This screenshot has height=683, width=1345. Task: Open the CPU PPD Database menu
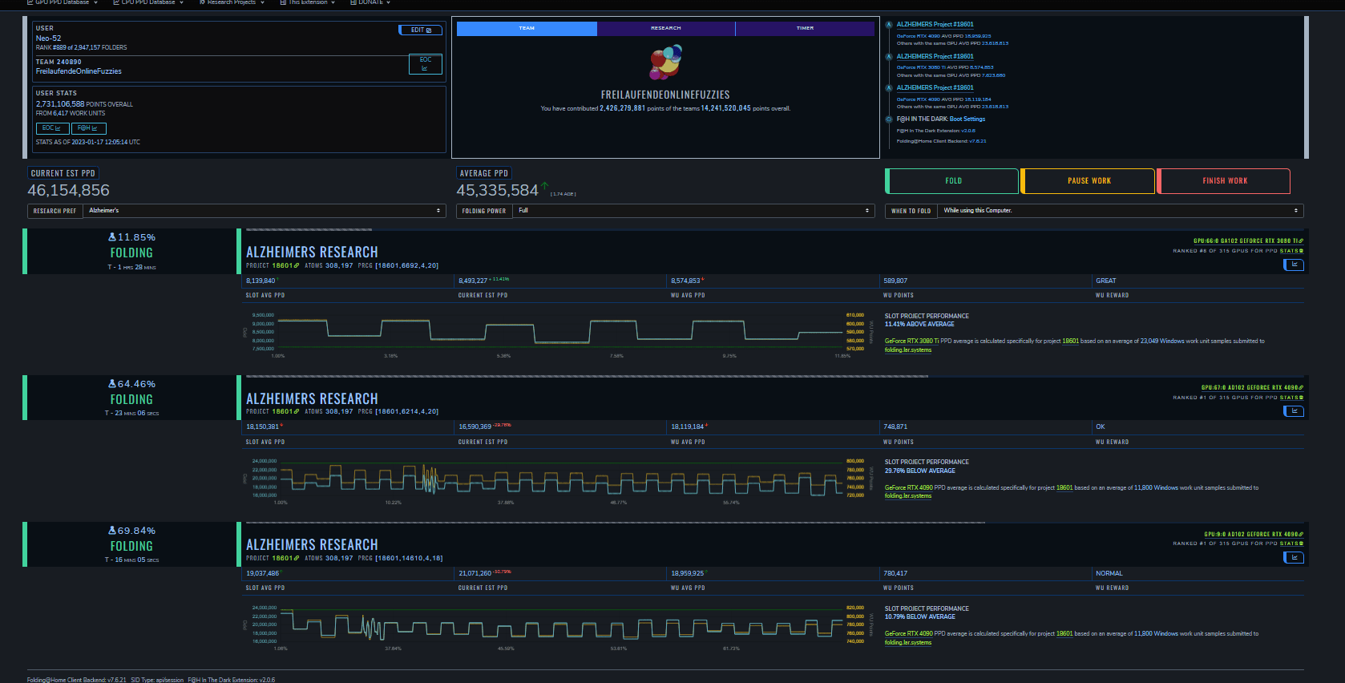click(148, 2)
